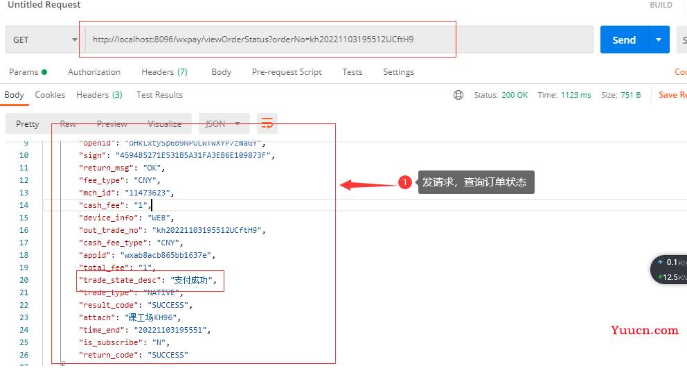The height and width of the screenshot is (368, 687).
Task: Click the "appid" line
Action: pos(148,255)
